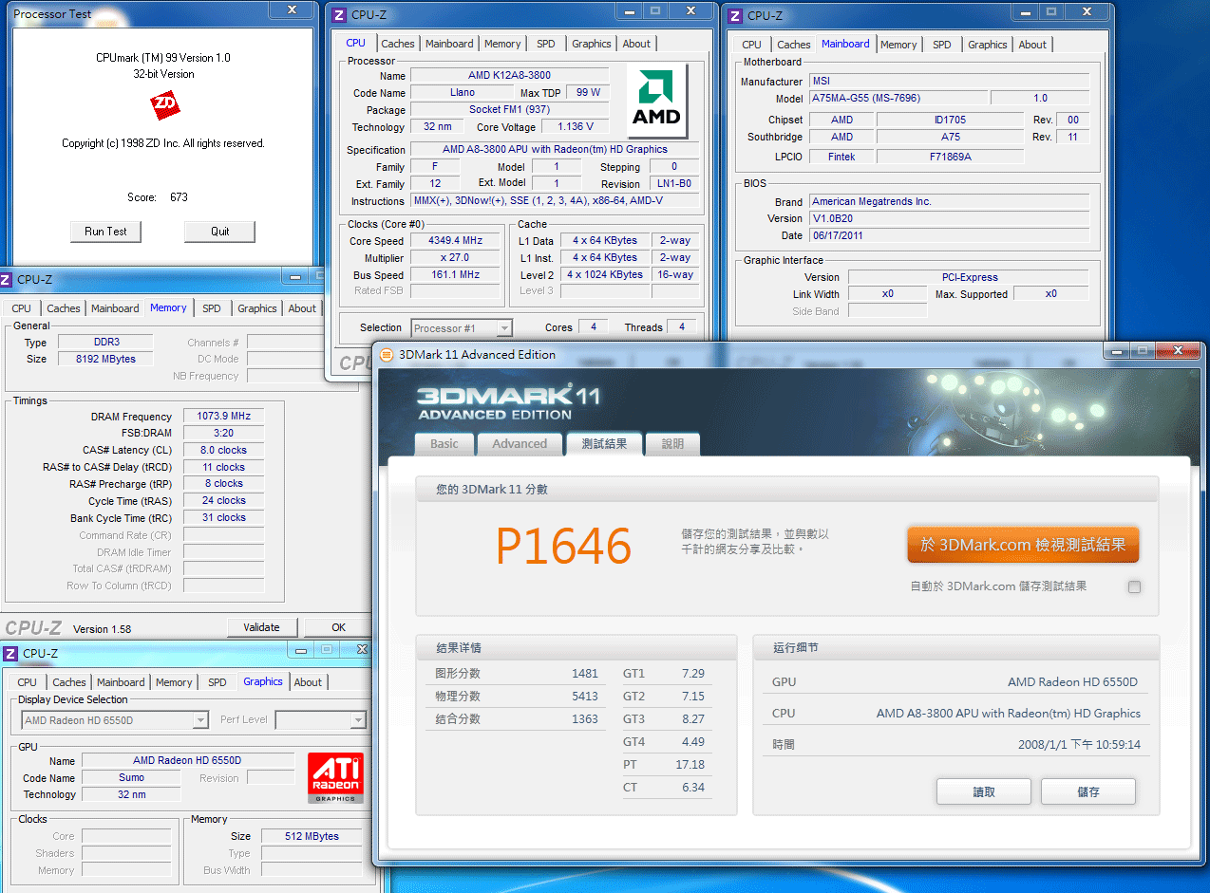Click GPU Code Name field Sumo
1210x893 pixels.
131,778
